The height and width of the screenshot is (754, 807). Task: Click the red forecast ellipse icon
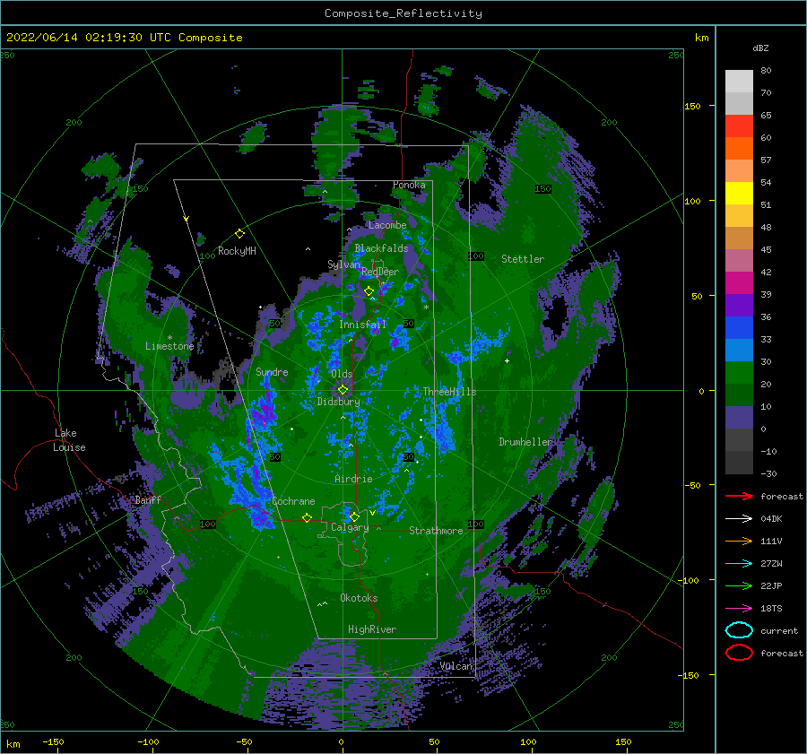pos(739,653)
